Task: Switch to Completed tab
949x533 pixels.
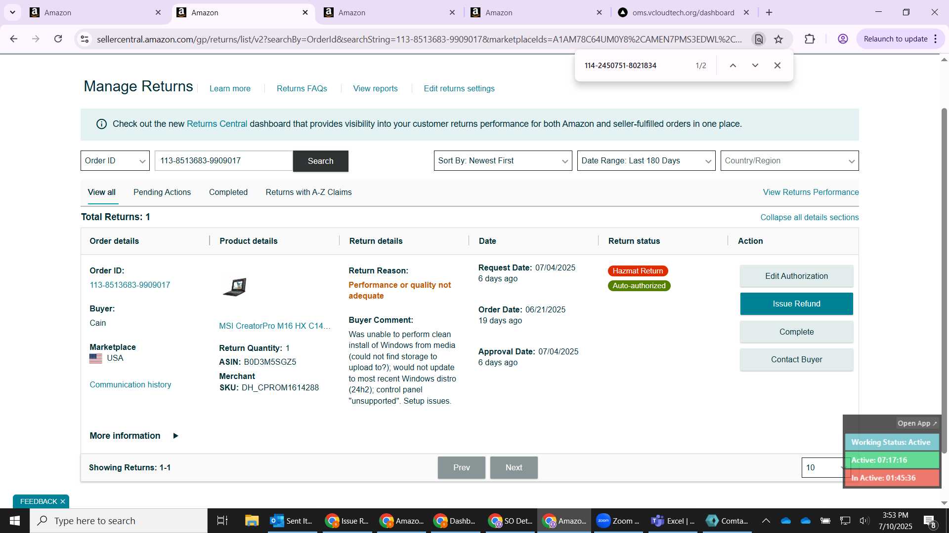Action: [x=228, y=192]
